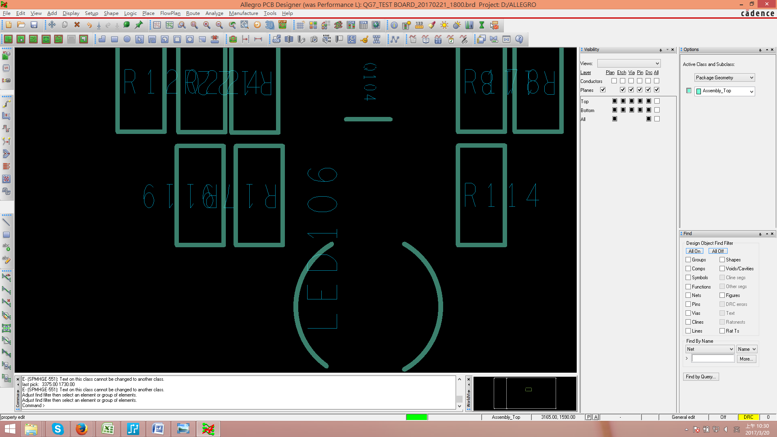This screenshot has width=777, height=437.
Task: Click the Flip Design icon
Action: click(x=282, y=25)
